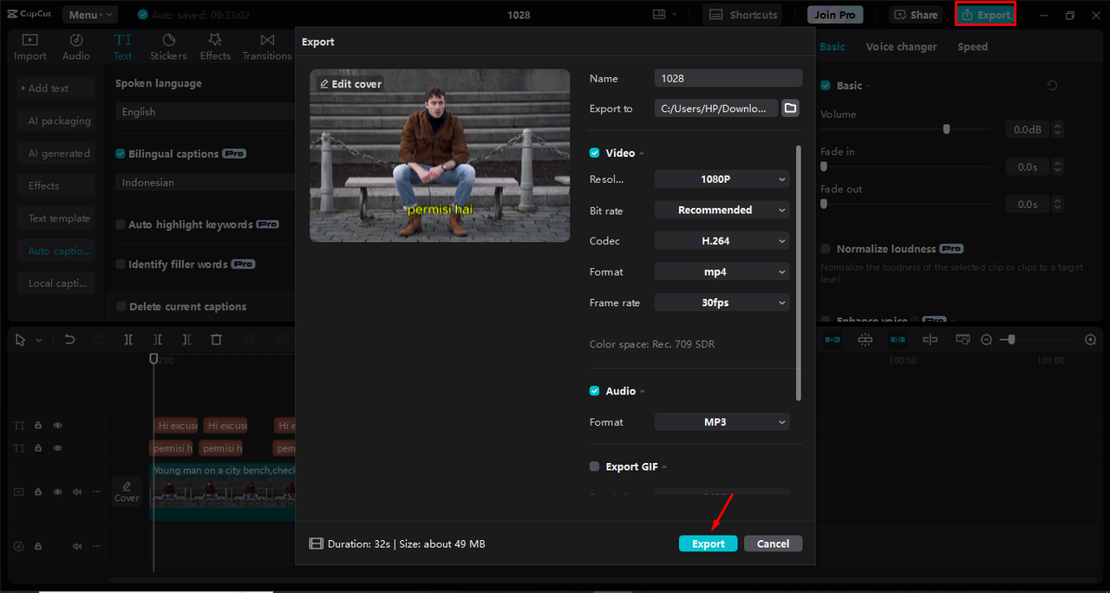Switch to the Stickers tab
Screen dimensions: 1110x593
click(168, 47)
